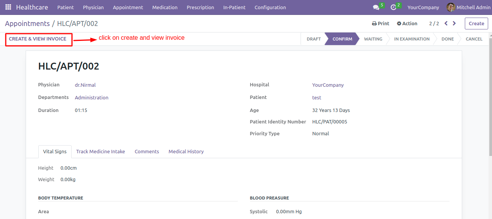Screen dimensions: 492x219
Task: Open the Prescription menu
Action: [201, 7]
